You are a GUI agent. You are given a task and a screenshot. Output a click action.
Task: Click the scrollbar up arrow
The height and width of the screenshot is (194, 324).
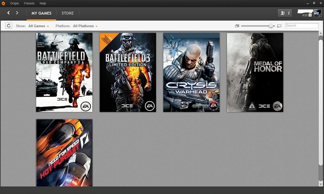[x=321, y=33]
